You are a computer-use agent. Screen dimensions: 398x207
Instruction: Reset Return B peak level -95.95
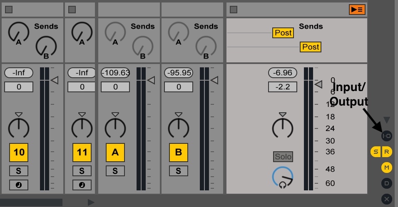[x=179, y=73]
